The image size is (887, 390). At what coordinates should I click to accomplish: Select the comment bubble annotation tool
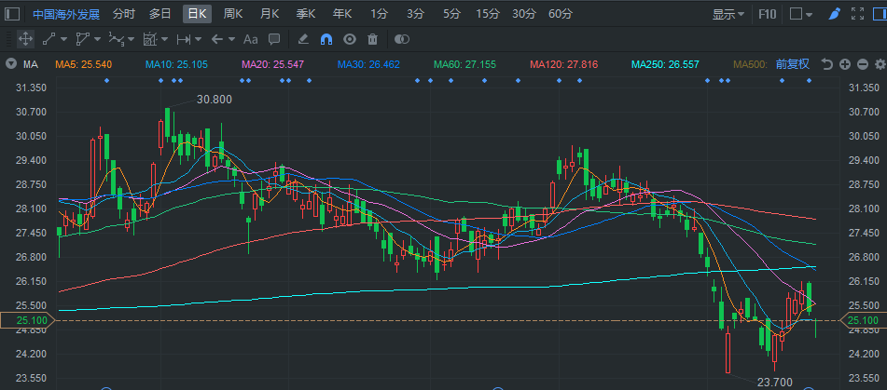pyautogui.click(x=274, y=39)
